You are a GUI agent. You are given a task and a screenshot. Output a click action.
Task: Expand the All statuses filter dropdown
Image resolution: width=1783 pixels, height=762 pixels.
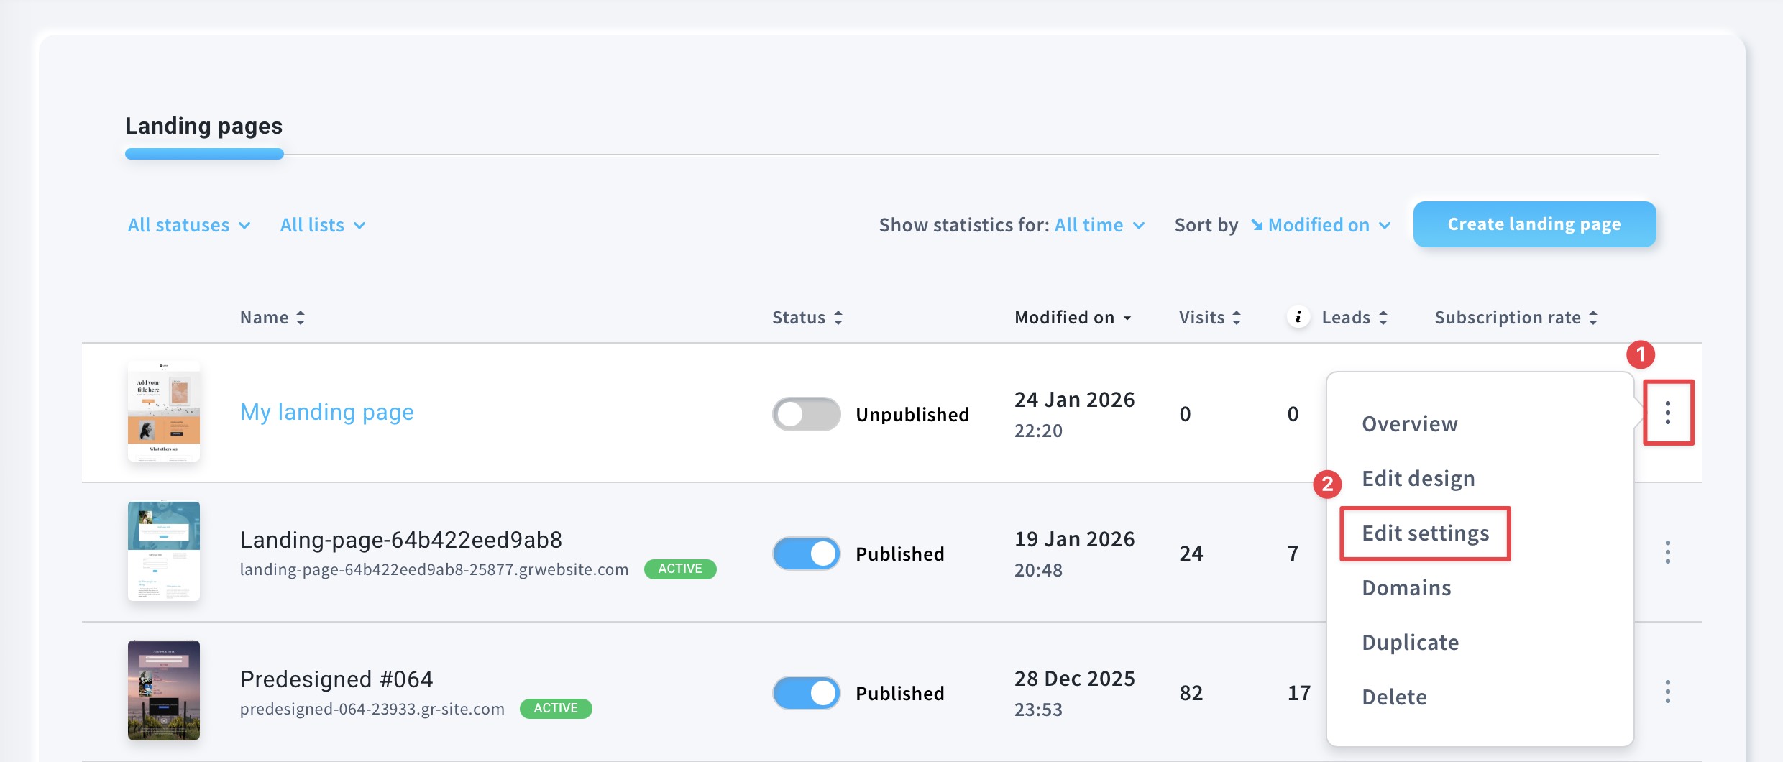188,225
